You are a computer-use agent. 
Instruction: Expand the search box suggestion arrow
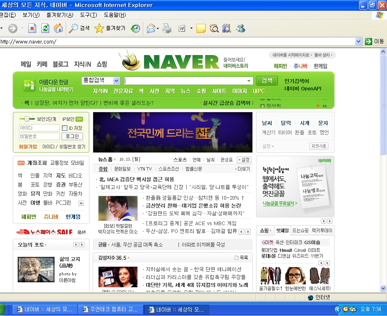pyautogui.click(x=249, y=81)
